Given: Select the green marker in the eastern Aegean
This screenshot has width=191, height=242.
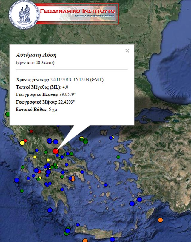Looking at the screenshot, I should tap(118, 157).
